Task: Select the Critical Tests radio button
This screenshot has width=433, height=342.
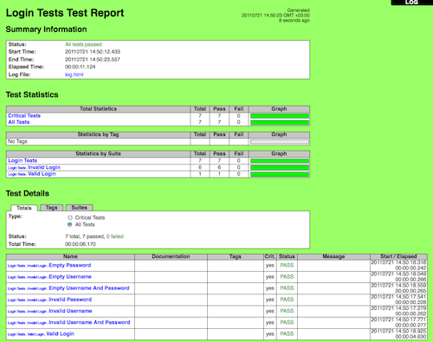Action: pyautogui.click(x=70, y=217)
